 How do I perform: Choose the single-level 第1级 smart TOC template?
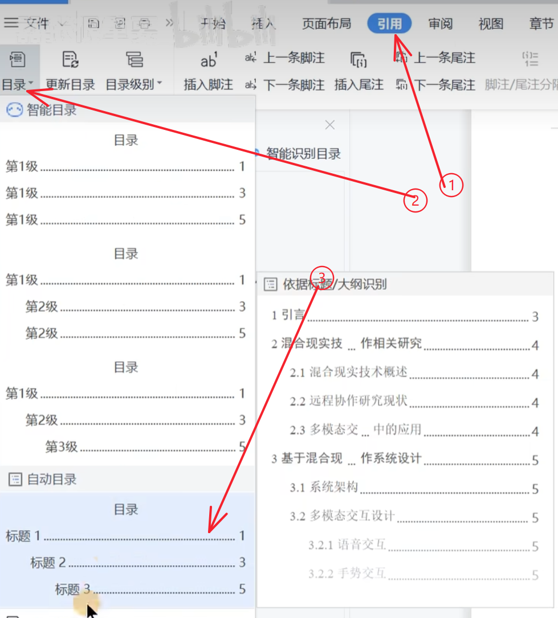click(x=126, y=180)
